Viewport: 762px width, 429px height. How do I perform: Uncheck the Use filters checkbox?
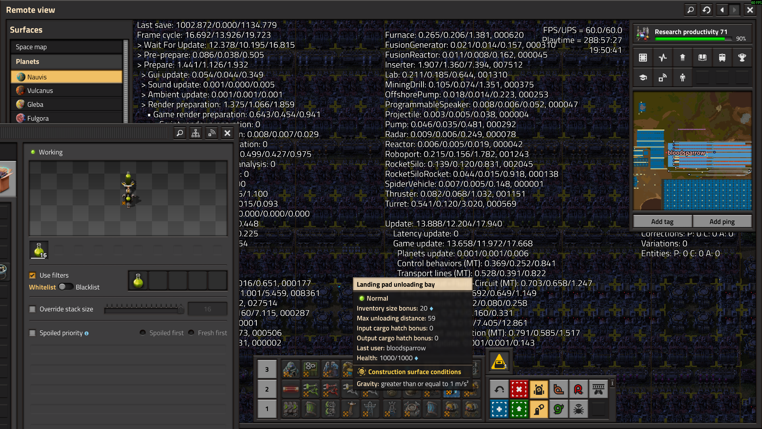(33, 275)
